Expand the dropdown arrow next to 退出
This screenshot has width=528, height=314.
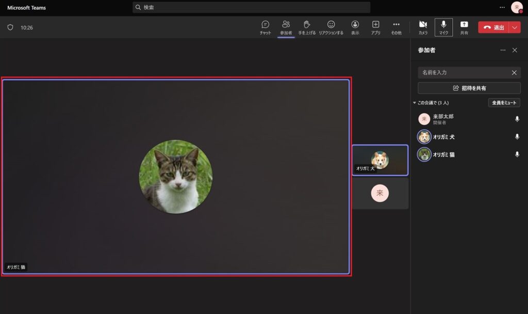tap(515, 27)
